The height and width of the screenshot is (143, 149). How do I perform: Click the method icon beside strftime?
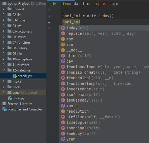coord(63,117)
